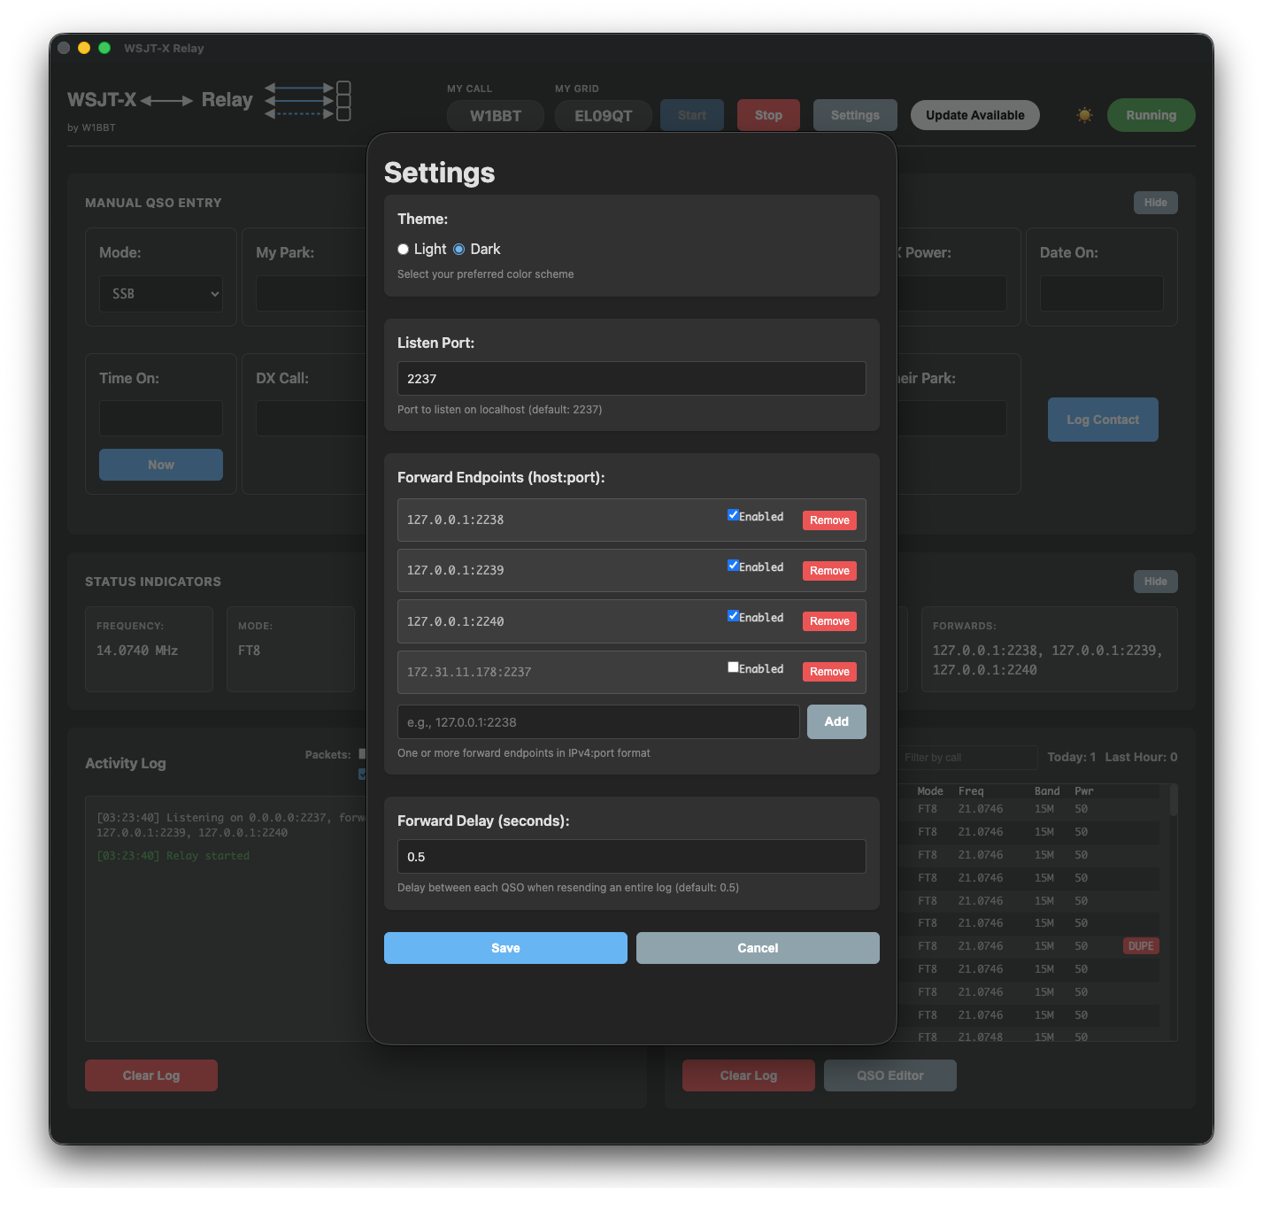The height and width of the screenshot is (1210, 1263).
Task: Disable the Enabled checkbox for 127.0.0.1:2238
Action: [x=733, y=514]
